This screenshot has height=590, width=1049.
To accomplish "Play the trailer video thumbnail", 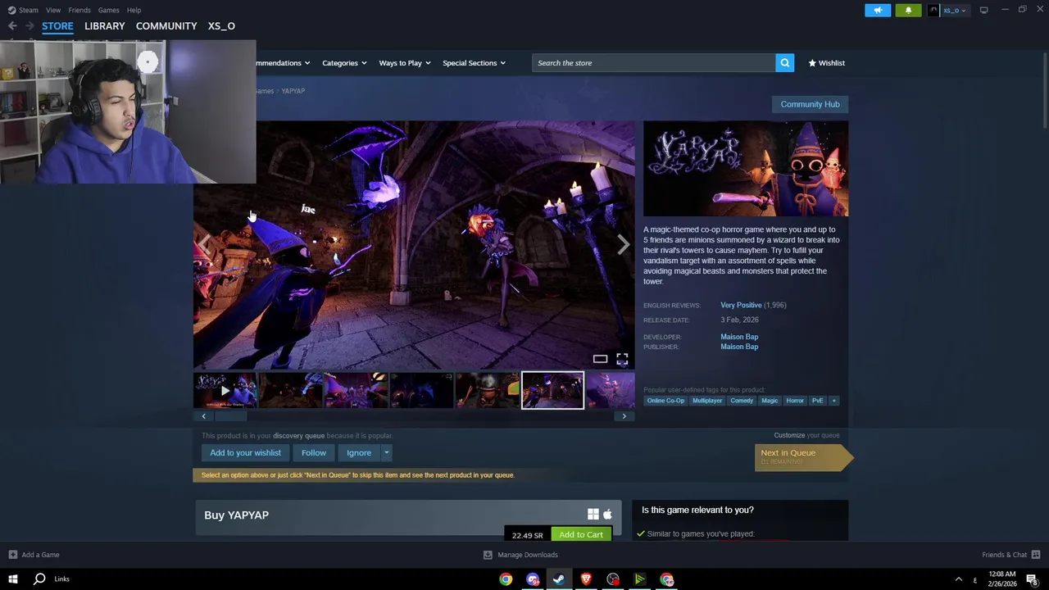I will click(x=225, y=390).
